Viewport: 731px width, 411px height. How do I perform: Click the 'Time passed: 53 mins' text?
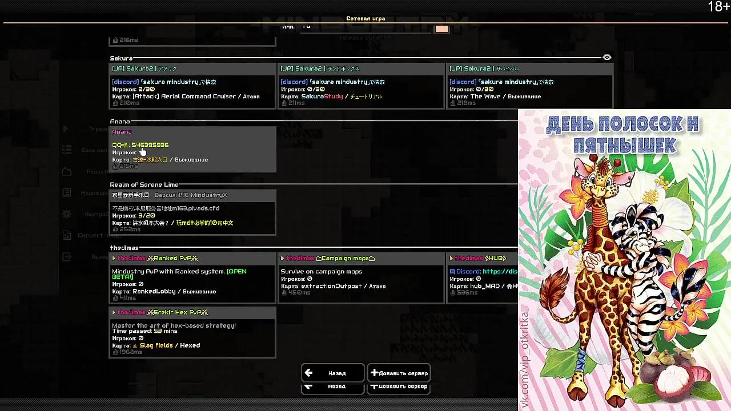144,331
